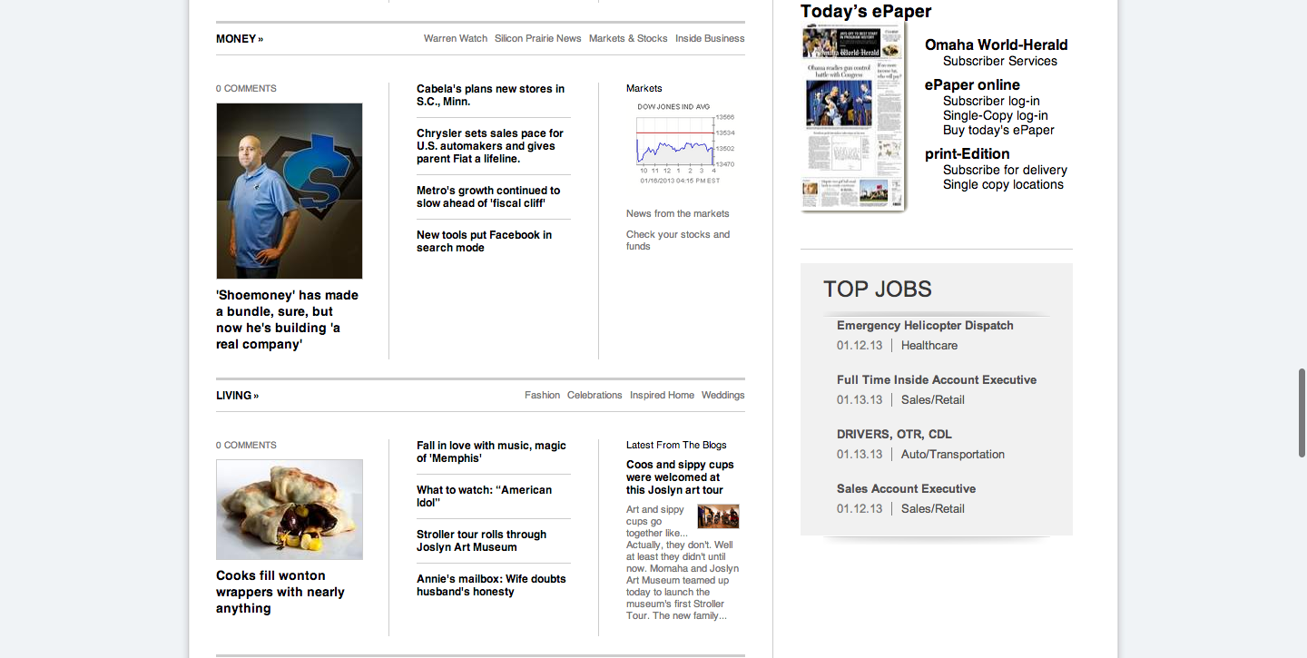Read Cabela's new stores article
Image resolution: width=1307 pixels, height=658 pixels.
tap(490, 95)
